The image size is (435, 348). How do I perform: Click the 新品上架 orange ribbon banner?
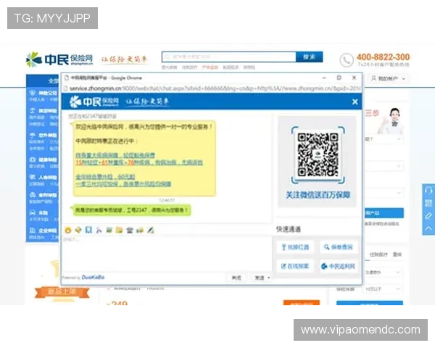tap(62, 292)
